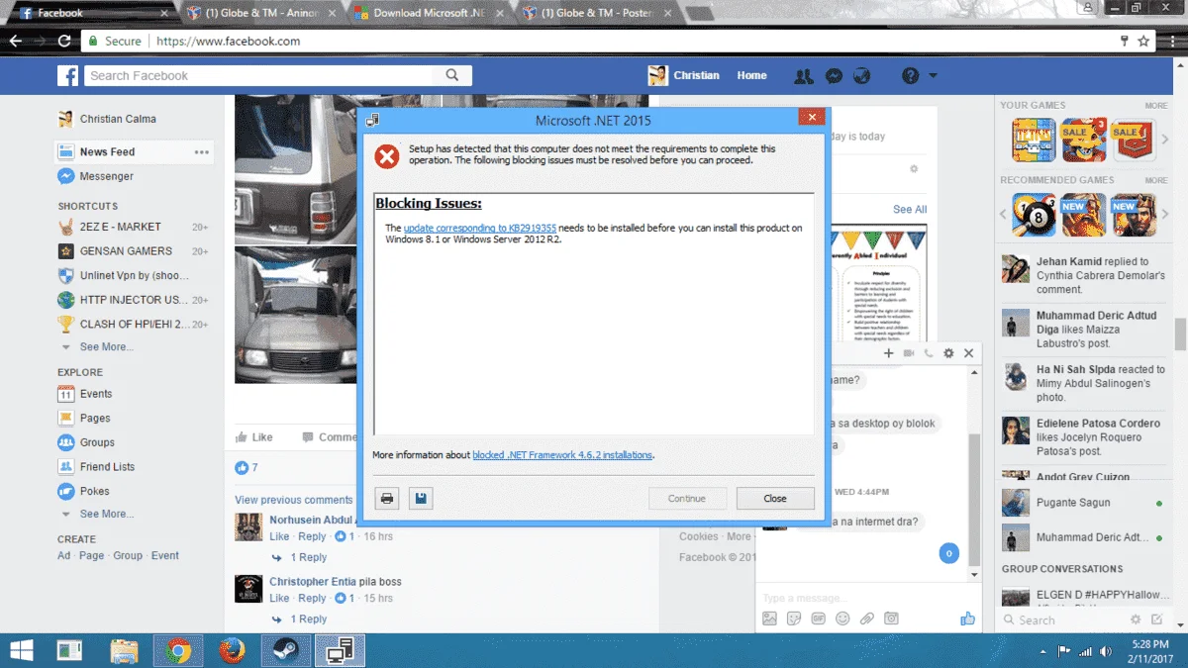Click the add friends plus icon in chat
The height and width of the screenshot is (668, 1188).
[888, 353]
